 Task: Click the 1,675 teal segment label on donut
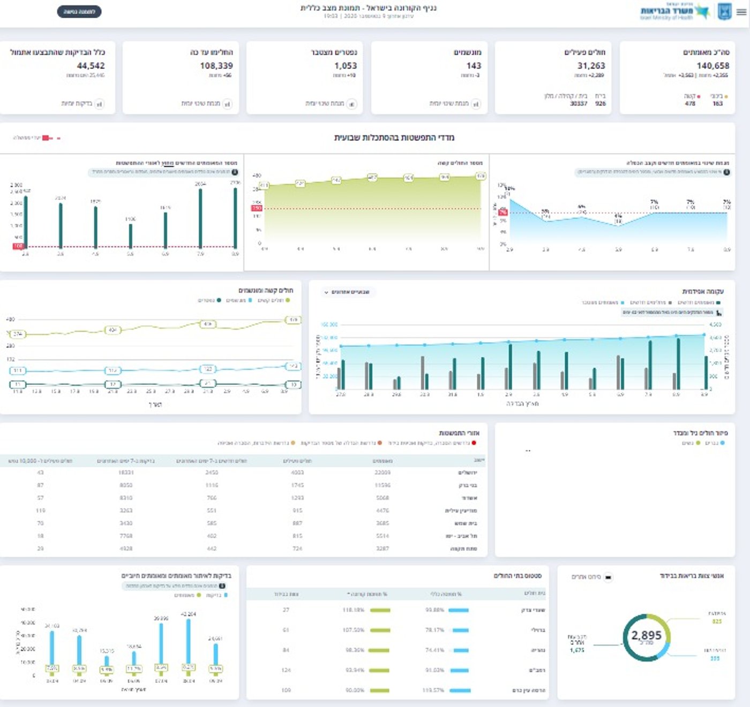pos(577,650)
